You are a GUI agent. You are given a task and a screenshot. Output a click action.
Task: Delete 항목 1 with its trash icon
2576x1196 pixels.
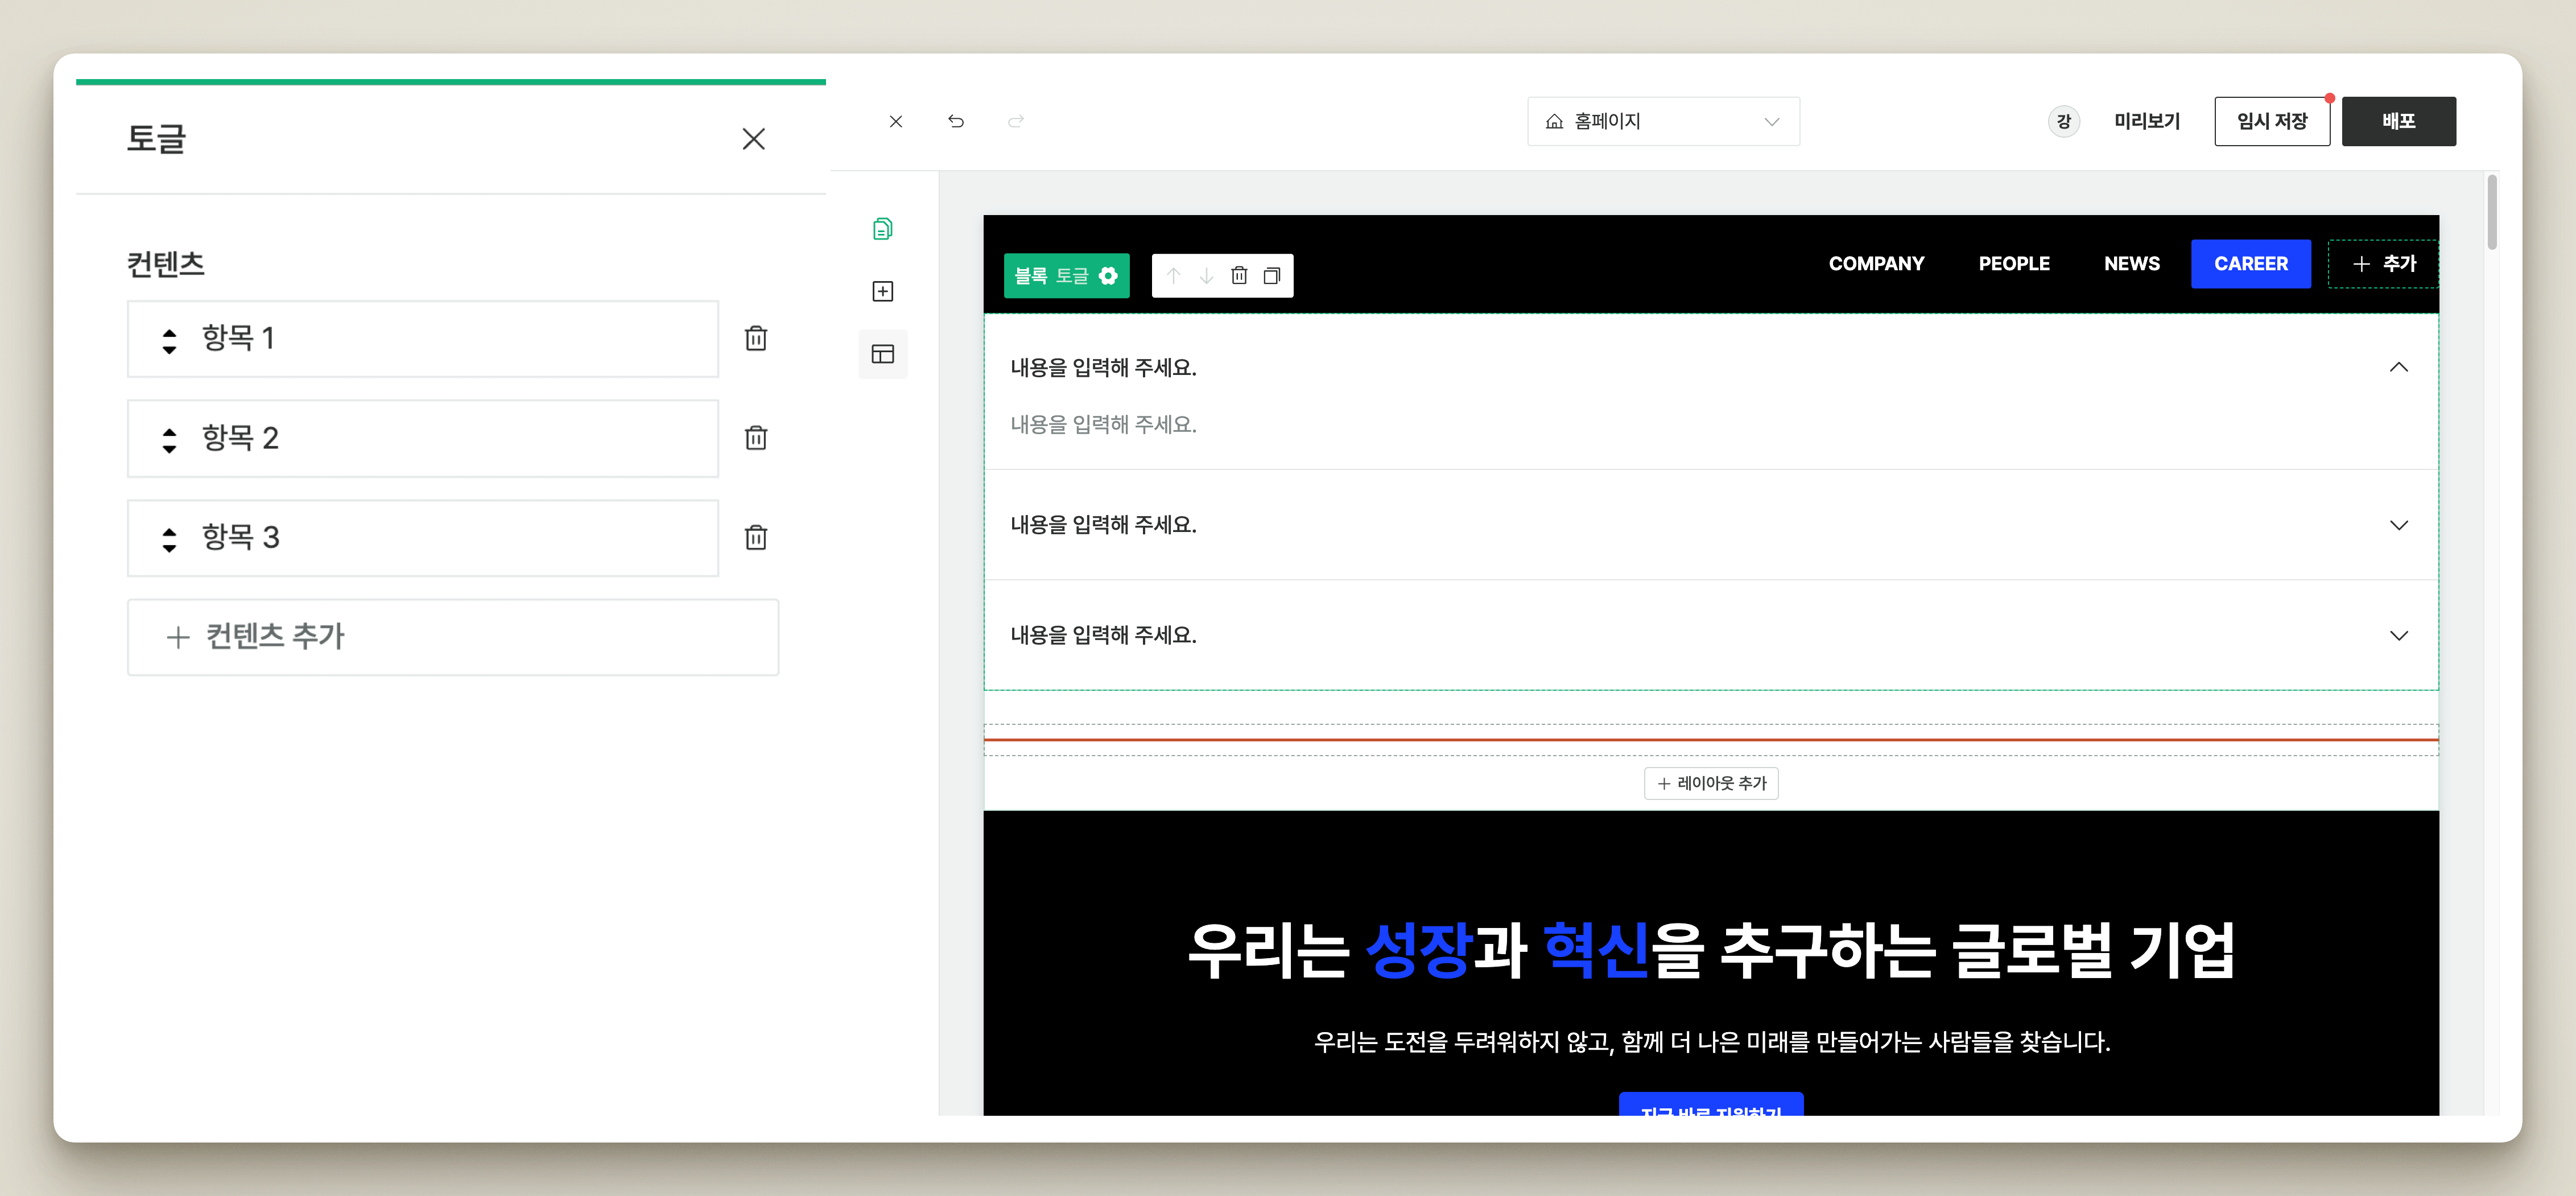pos(756,338)
